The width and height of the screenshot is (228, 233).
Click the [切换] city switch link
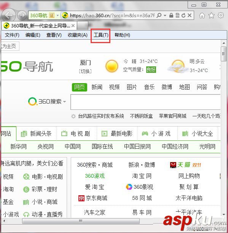point(85,71)
